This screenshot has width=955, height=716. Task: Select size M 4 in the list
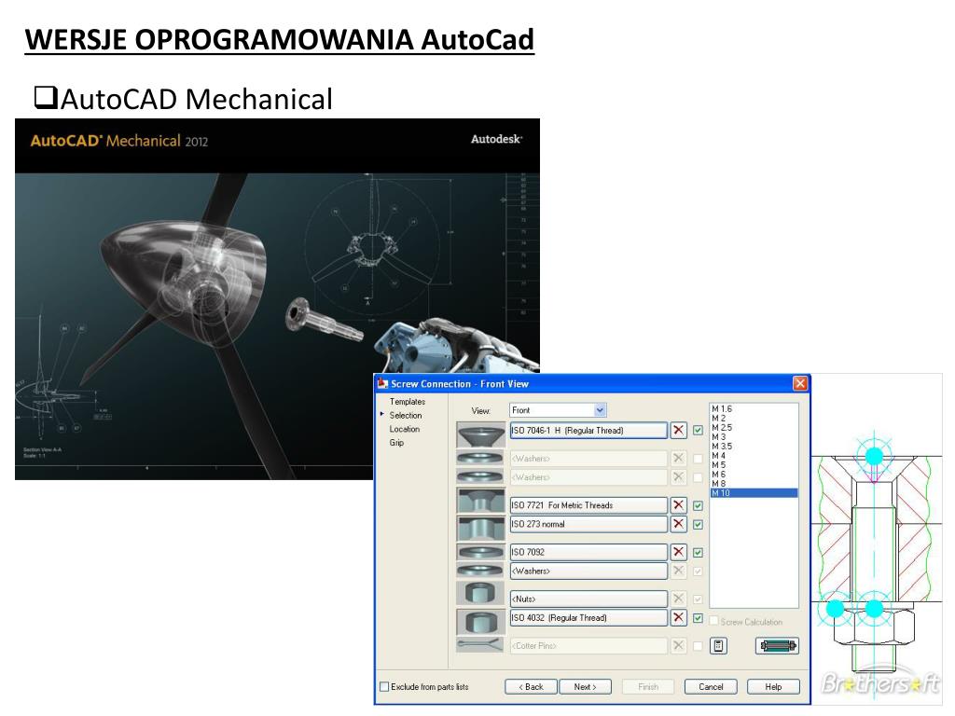tap(754, 455)
